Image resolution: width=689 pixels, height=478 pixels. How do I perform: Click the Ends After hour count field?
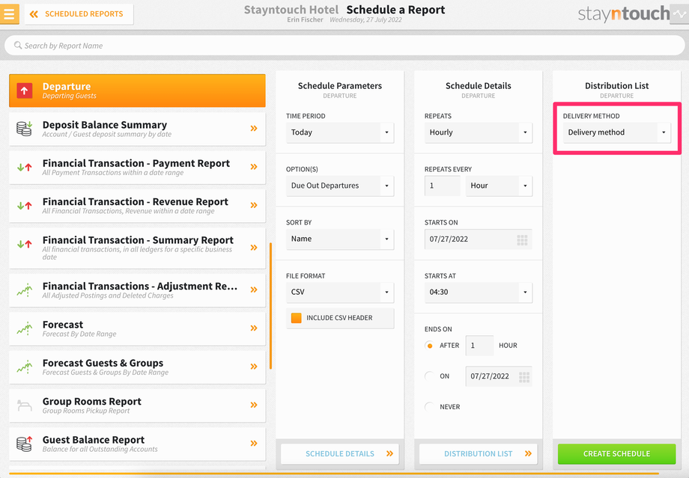479,346
